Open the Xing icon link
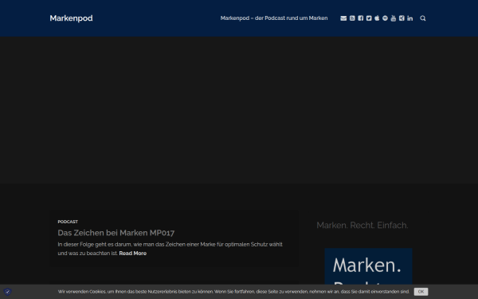478x299 pixels. coord(402,18)
